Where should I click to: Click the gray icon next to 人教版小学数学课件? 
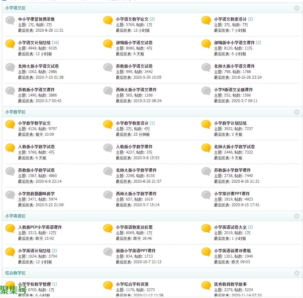[x=108, y=148]
